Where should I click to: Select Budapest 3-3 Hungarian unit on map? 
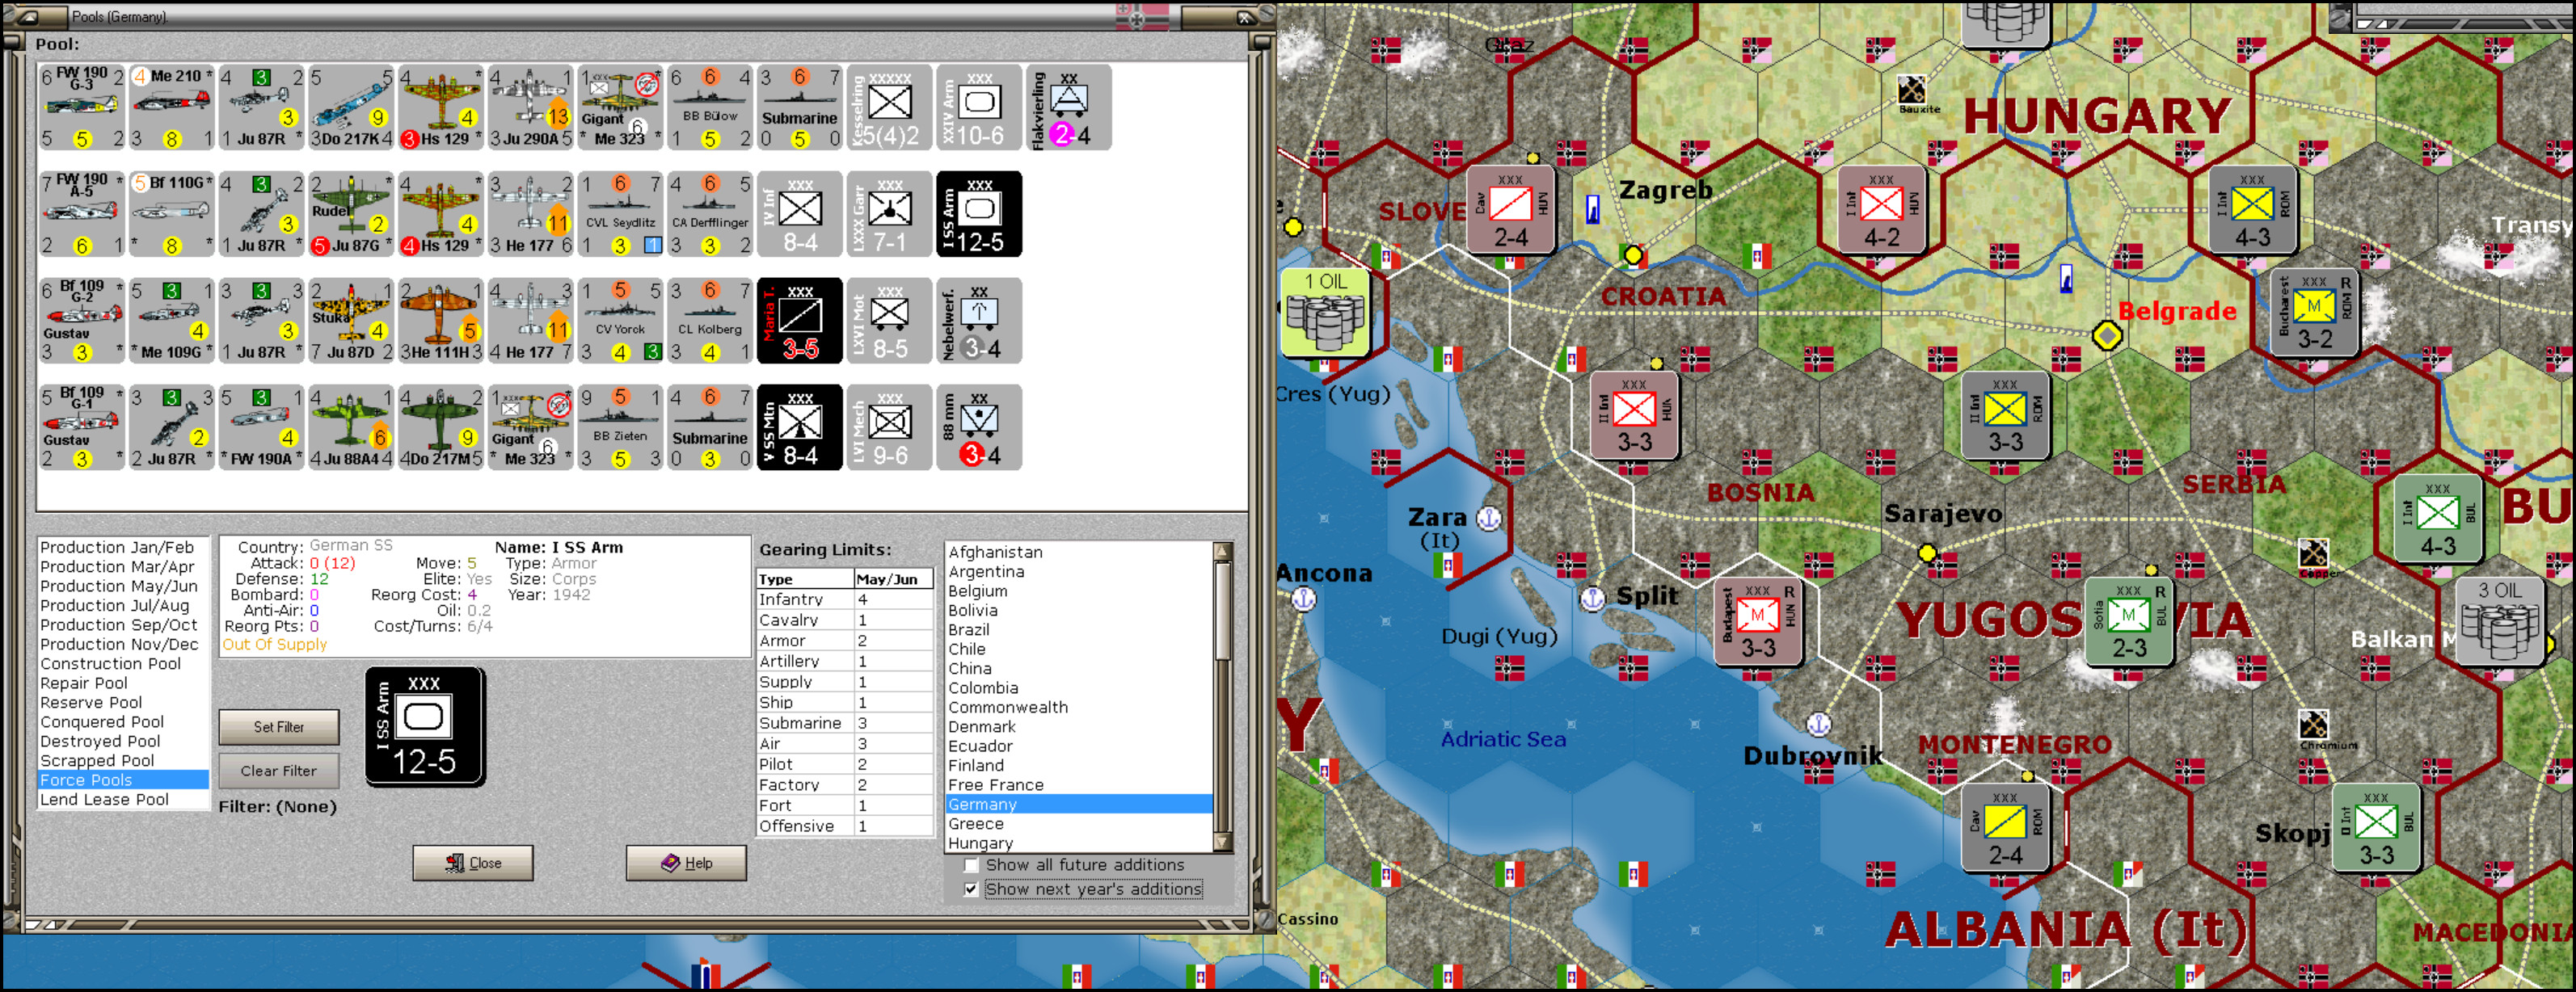[1758, 621]
